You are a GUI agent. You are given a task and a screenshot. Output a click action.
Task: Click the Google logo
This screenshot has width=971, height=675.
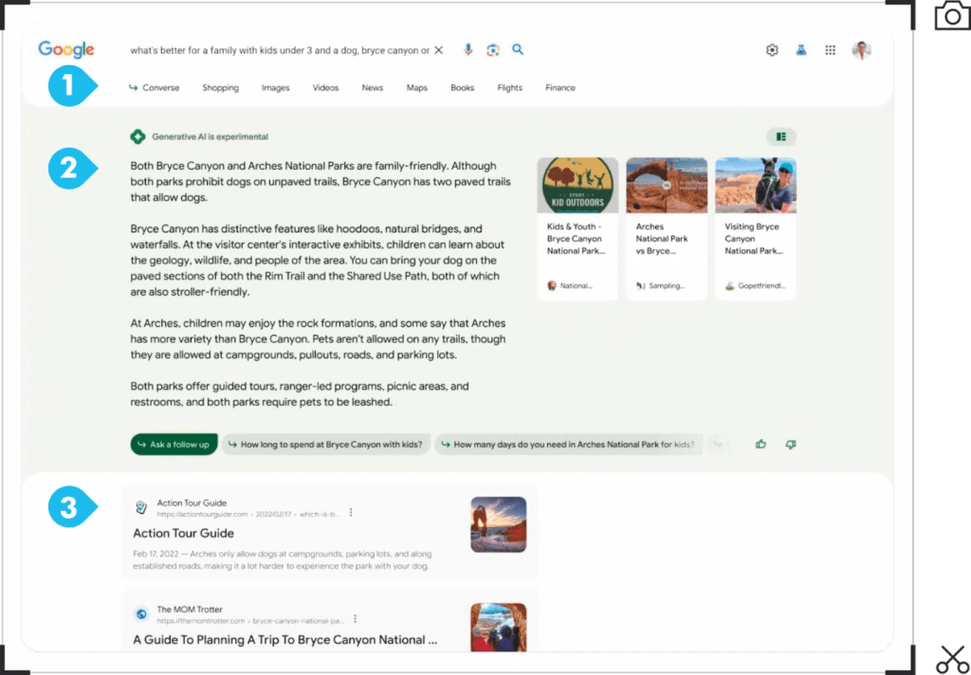(x=66, y=49)
